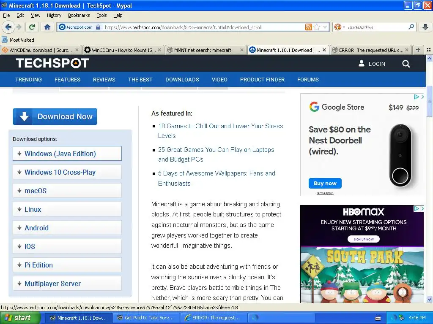Subscribe via the RSS feed icon

tap(308, 27)
